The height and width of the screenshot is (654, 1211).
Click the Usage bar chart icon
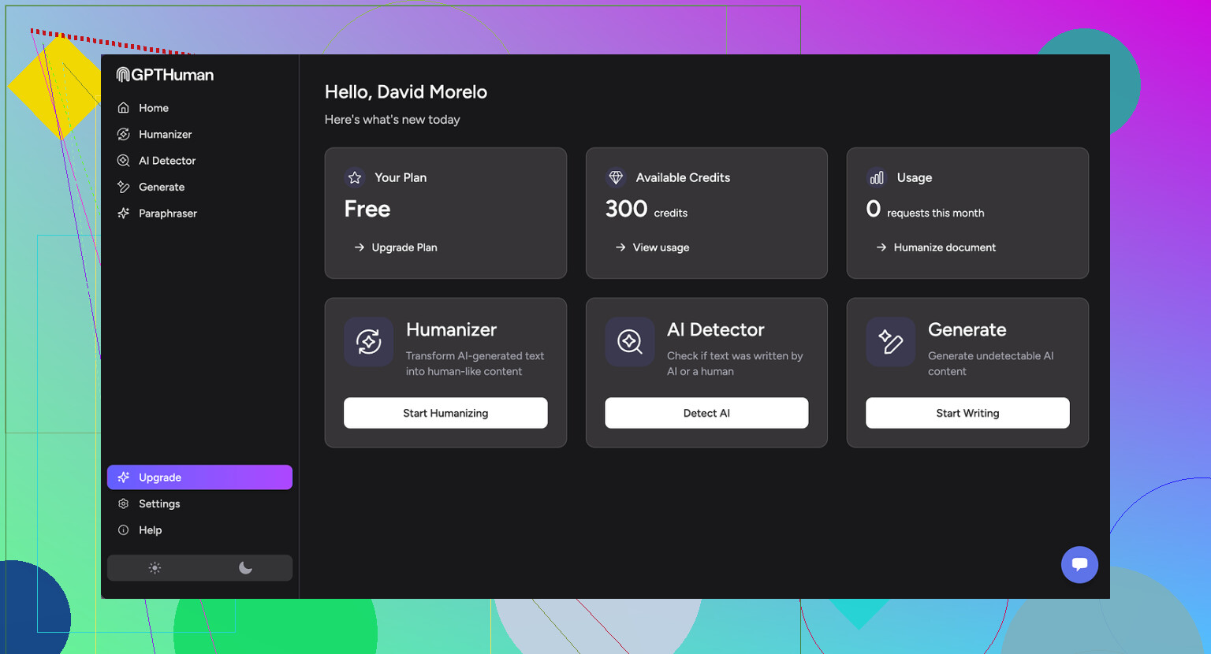[877, 178]
